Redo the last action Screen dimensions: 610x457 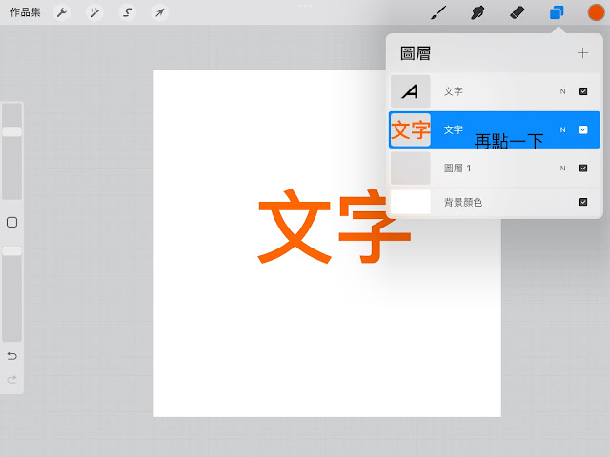(12, 379)
